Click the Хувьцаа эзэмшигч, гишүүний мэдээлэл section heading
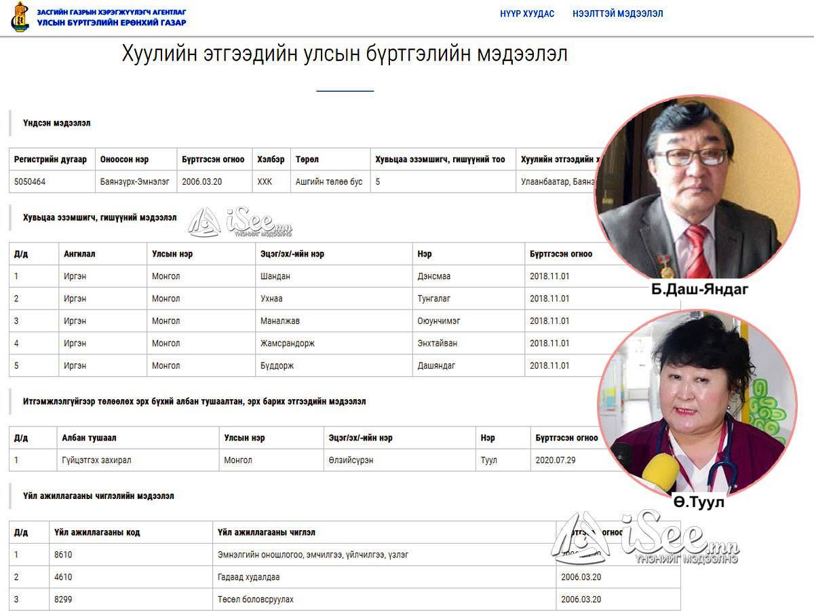Screen dimensions: 814x611 click(100, 217)
